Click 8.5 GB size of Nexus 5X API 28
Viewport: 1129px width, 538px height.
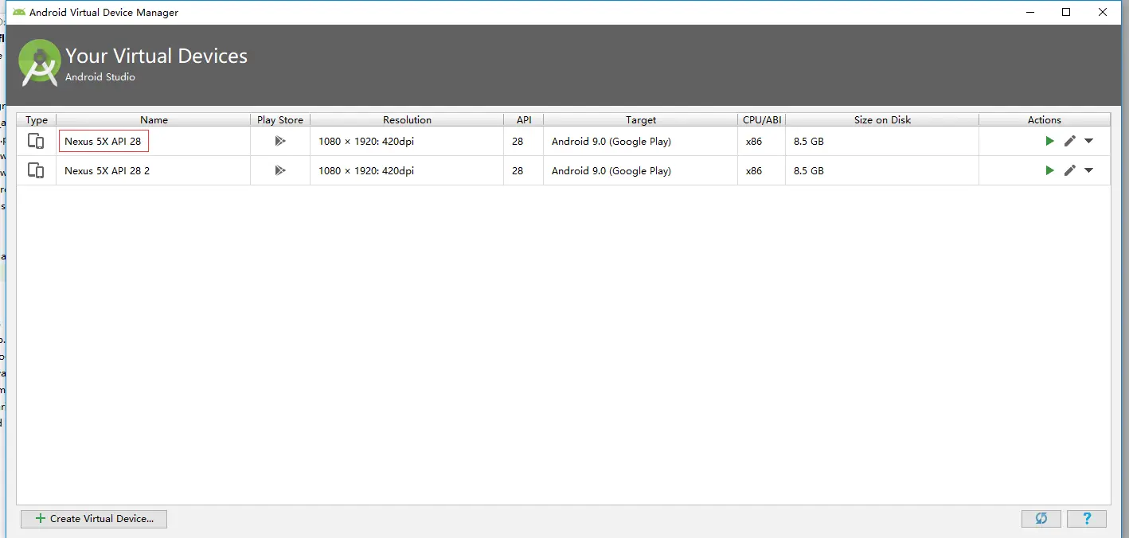click(x=809, y=141)
